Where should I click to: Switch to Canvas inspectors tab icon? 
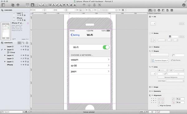coord(163,10)
